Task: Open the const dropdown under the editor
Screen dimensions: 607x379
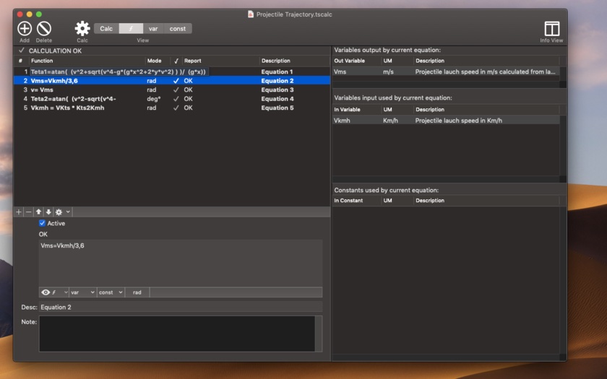Action: click(x=111, y=292)
